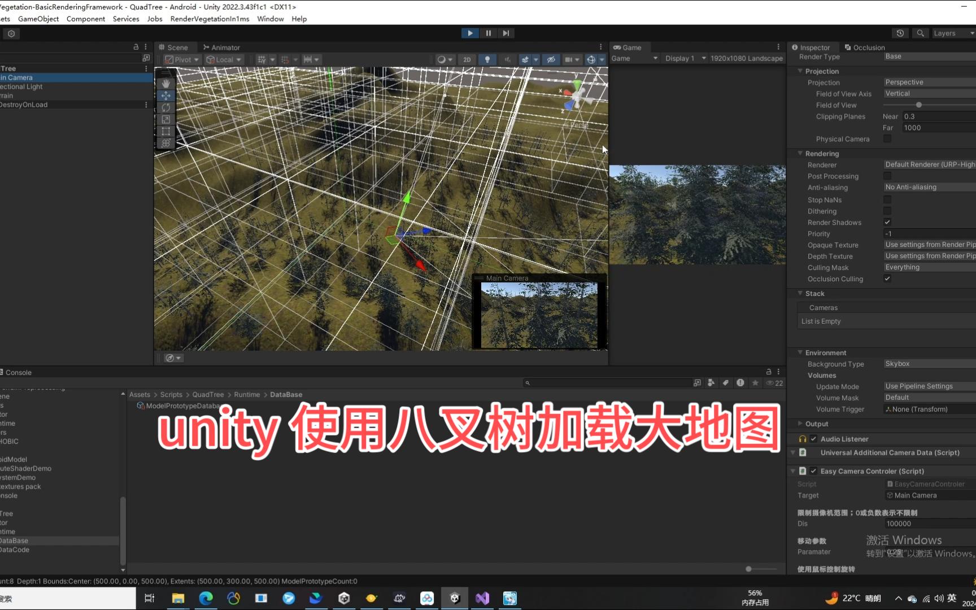Image resolution: width=976 pixels, height=610 pixels.
Task: Open the Layers dropdown
Action: coord(953,33)
